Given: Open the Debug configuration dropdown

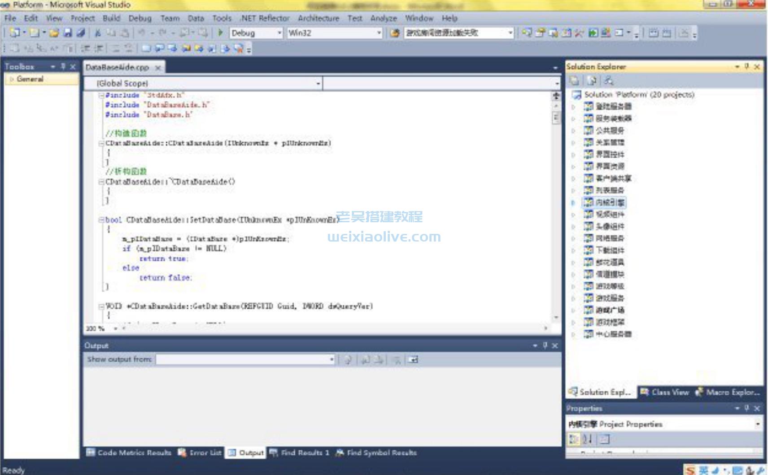Looking at the screenshot, I should [279, 33].
